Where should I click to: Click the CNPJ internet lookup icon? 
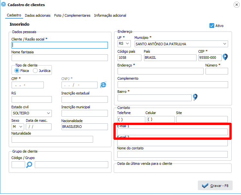click(x=103, y=84)
